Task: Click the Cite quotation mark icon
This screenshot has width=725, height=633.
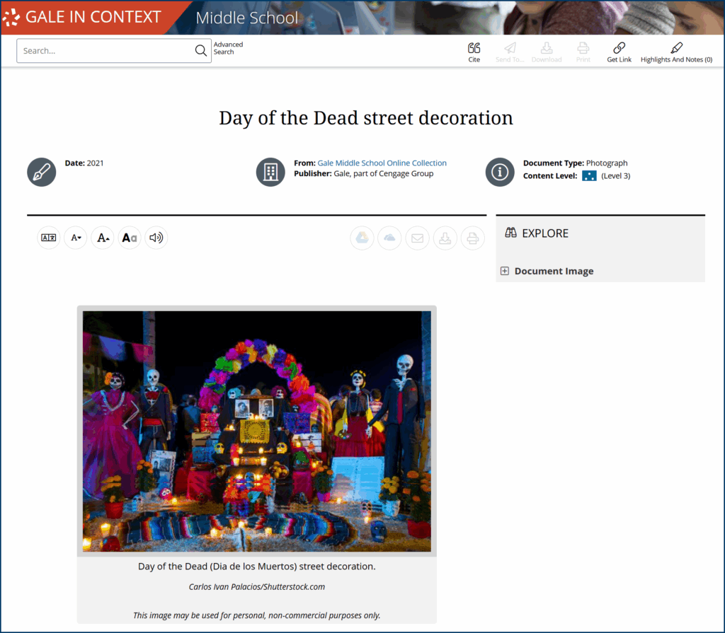Action: 474,48
